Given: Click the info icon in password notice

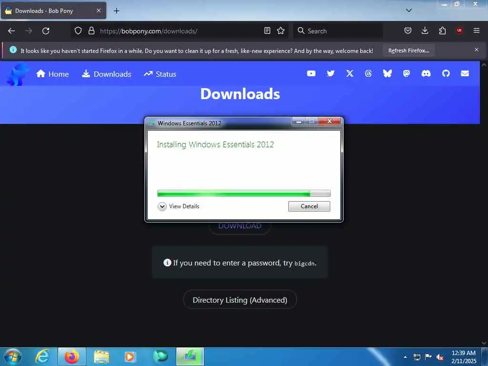Looking at the screenshot, I should tap(167, 263).
